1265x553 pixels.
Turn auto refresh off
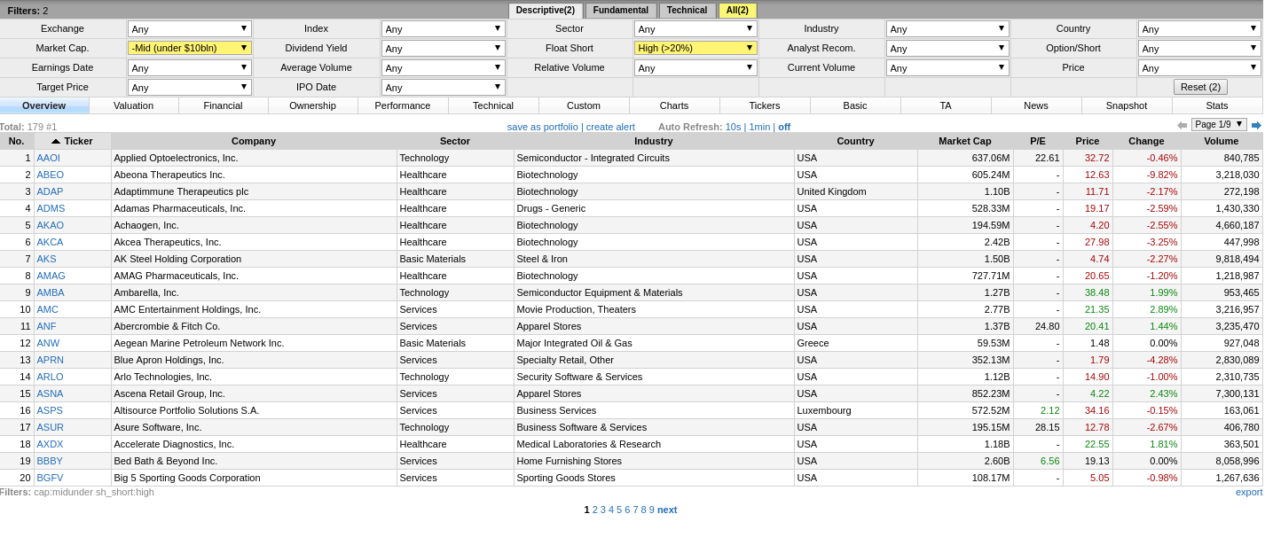click(x=784, y=127)
